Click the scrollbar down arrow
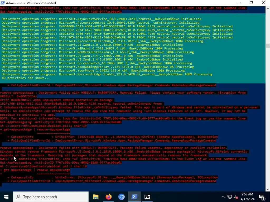The width and height of the screenshot is (270, 202). coord(268,189)
